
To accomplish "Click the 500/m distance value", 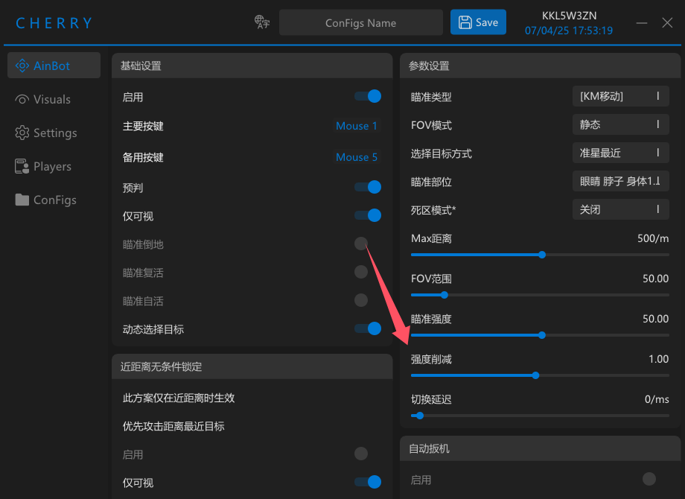I will (x=653, y=238).
